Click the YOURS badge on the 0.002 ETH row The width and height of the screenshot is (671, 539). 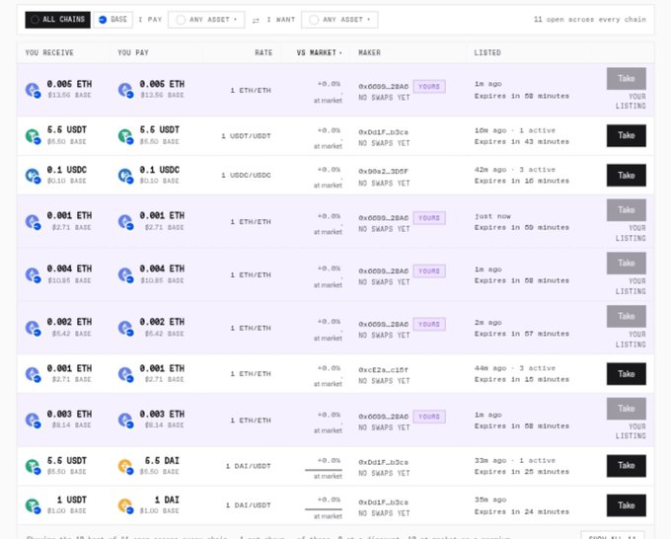click(x=429, y=324)
